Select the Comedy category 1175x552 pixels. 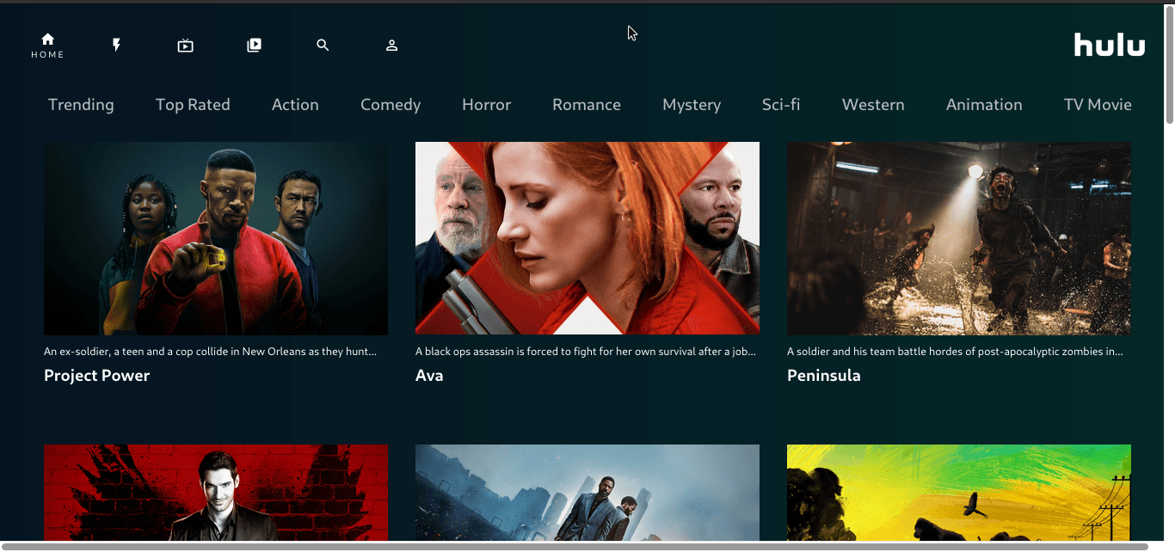[391, 105]
